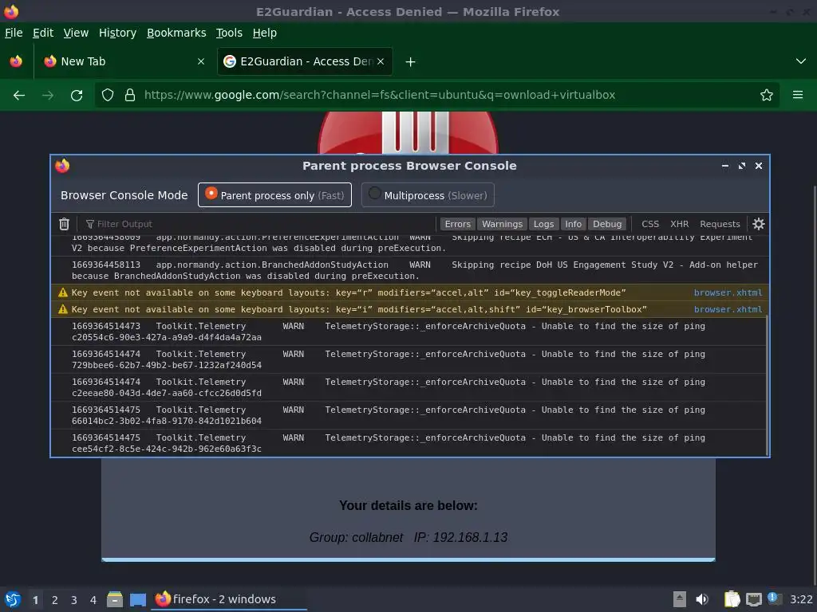Click the Firefox back arrow

click(x=19, y=96)
